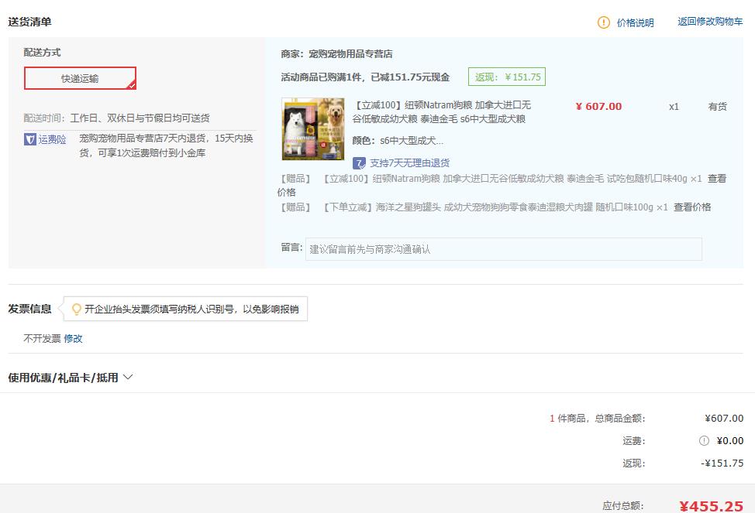
Task: Focus the 留言 message input field
Action: click(x=503, y=249)
